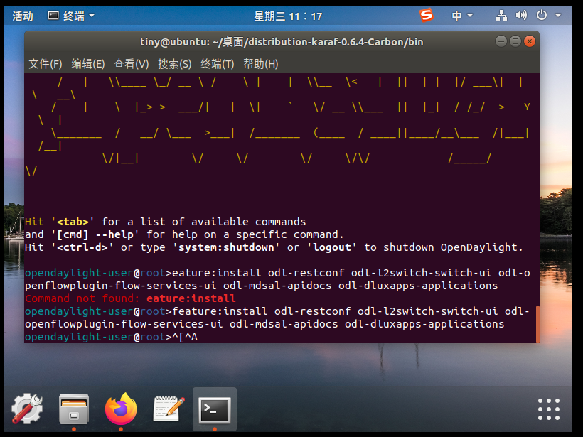Click the volume speaker icon
The height and width of the screenshot is (437, 583).
click(x=521, y=16)
